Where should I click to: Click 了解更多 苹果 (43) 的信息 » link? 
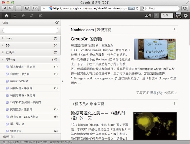click(156, 93)
